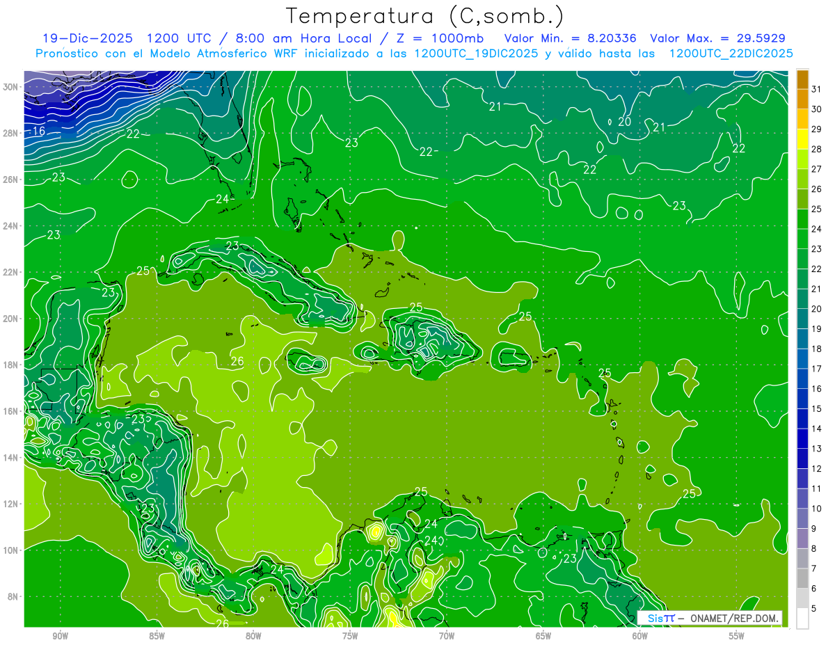Pick dark blue legend swatch between 12 and 13
The height and width of the screenshot is (645, 835).
[x=802, y=459]
